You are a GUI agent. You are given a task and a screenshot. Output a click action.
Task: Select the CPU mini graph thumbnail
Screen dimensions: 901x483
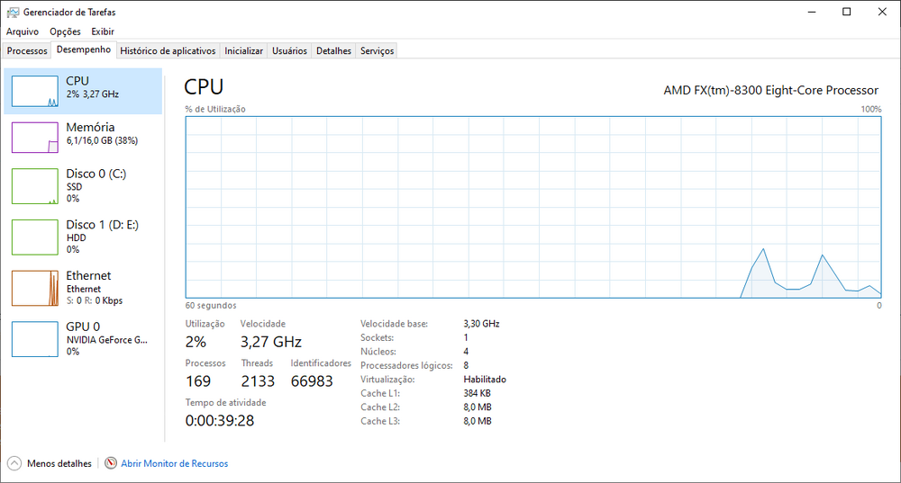coord(35,91)
